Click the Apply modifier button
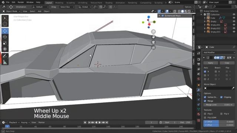This screenshot has height=133, width=237. click(x=210, y=63)
